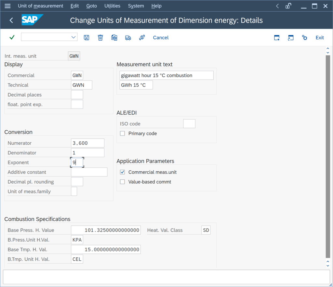The image size is (333, 287).
Task: Click the Base Tmp. H. Val. field
Action: coord(106,249)
